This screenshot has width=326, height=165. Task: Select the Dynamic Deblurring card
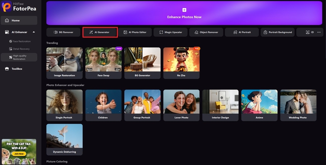(x=64, y=140)
